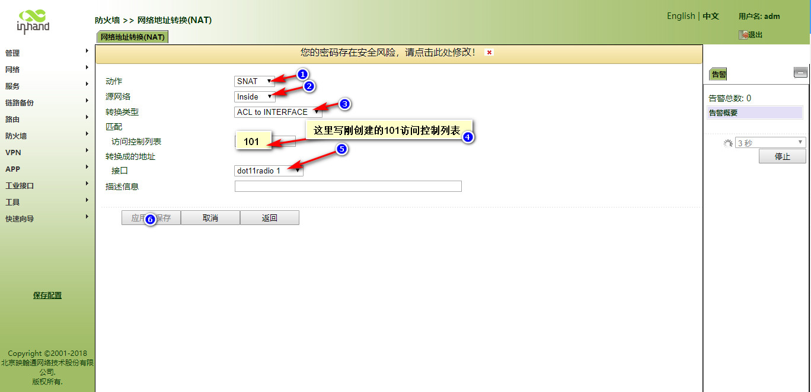Click the 取消 button

[x=210, y=218]
